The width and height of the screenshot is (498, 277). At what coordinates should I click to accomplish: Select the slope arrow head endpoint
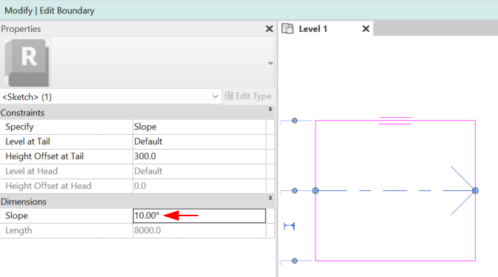[x=475, y=190]
